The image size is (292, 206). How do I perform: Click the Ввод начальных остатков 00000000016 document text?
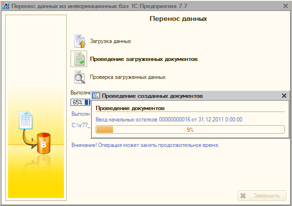169,120
